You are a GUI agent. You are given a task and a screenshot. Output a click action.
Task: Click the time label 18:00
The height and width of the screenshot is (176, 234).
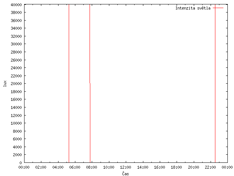click(176, 167)
